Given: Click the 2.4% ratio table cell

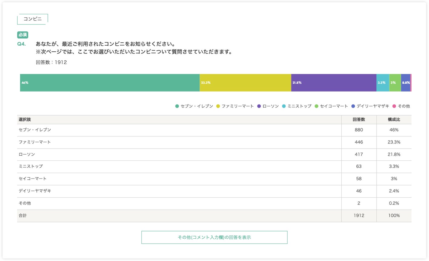Looking at the screenshot, I should [x=394, y=191].
